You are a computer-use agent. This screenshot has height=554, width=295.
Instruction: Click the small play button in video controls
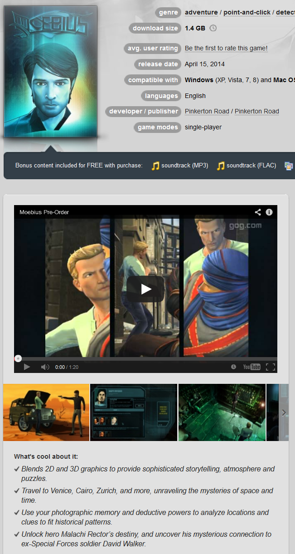coord(27,367)
